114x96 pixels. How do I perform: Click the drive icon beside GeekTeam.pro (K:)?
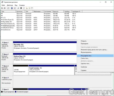pos(2,26)
